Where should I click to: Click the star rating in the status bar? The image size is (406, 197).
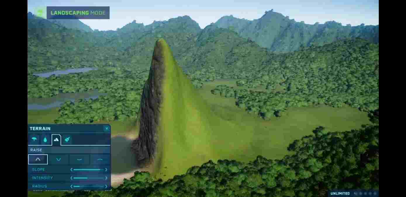point(365,194)
